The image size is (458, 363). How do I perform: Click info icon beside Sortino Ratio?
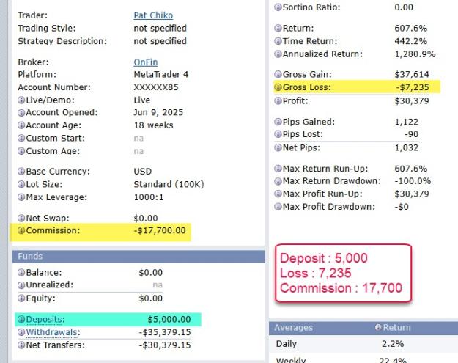point(278,7)
